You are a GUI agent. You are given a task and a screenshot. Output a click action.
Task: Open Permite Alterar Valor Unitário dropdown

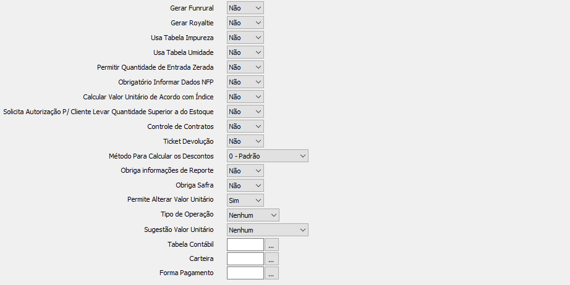245,200
